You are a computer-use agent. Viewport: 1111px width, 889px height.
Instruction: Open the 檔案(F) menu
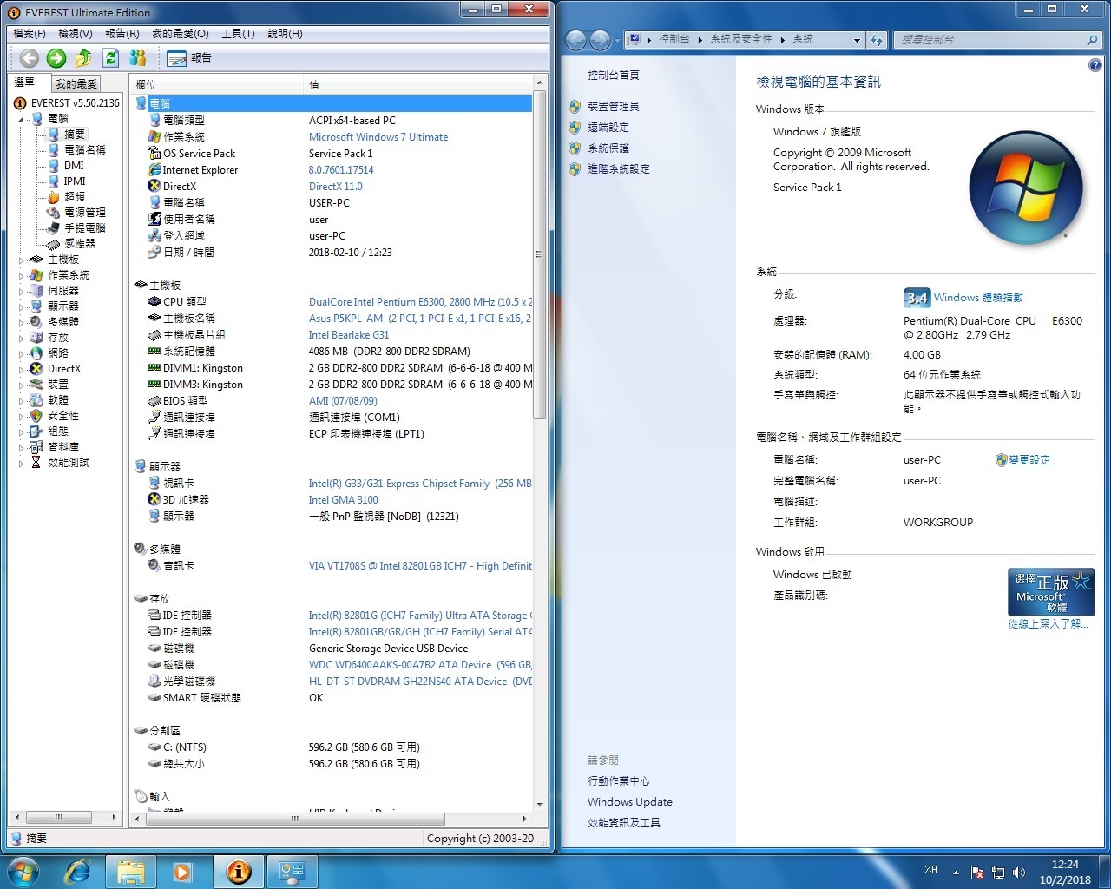30,34
